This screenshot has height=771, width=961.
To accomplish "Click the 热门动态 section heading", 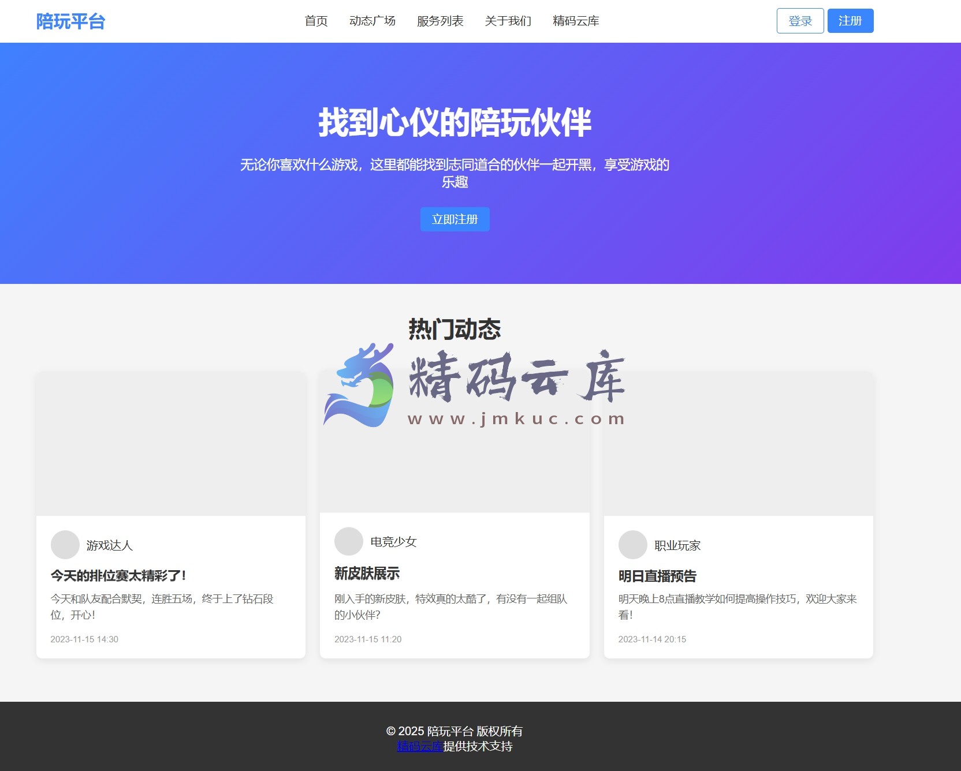I will 455,329.
